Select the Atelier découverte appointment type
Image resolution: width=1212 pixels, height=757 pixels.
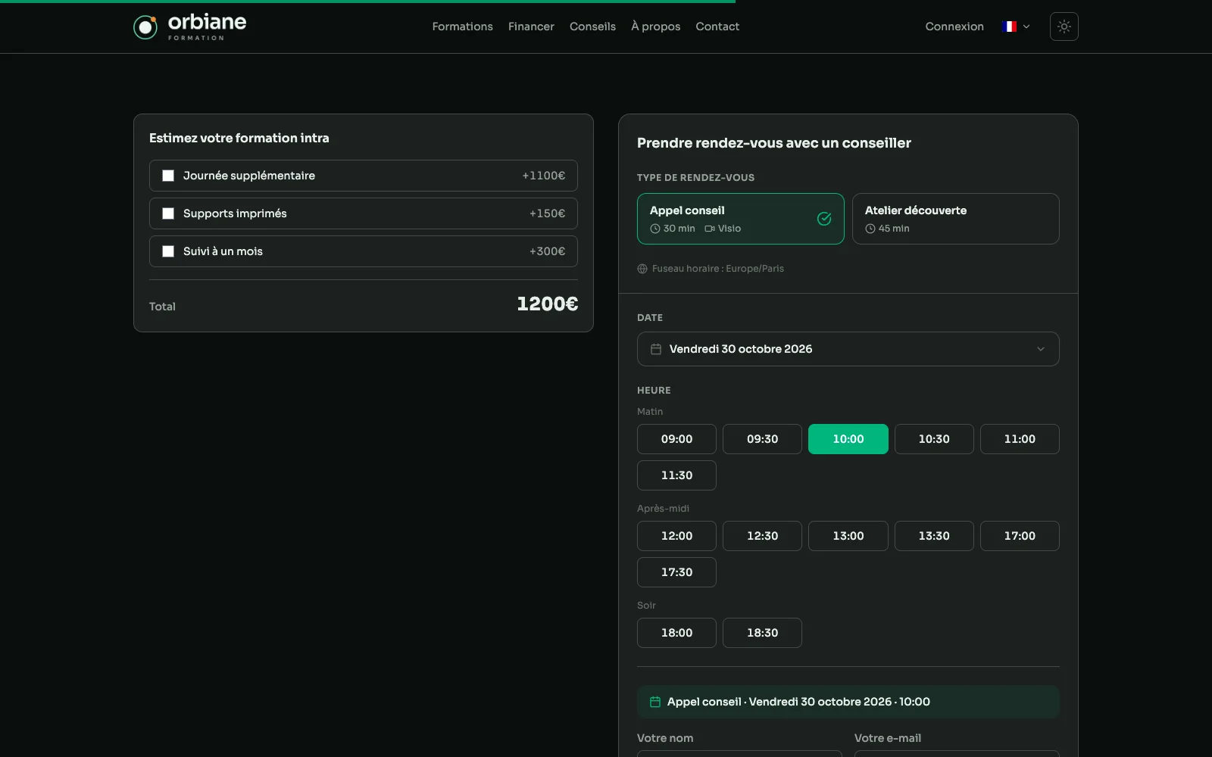[955, 219]
